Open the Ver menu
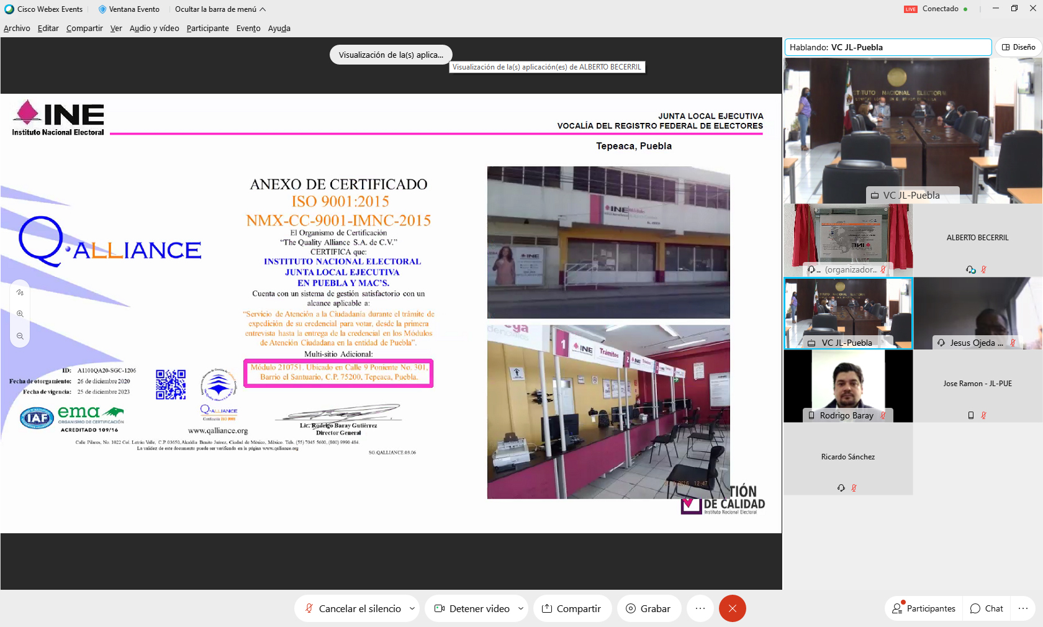1043x627 pixels. pyautogui.click(x=116, y=28)
